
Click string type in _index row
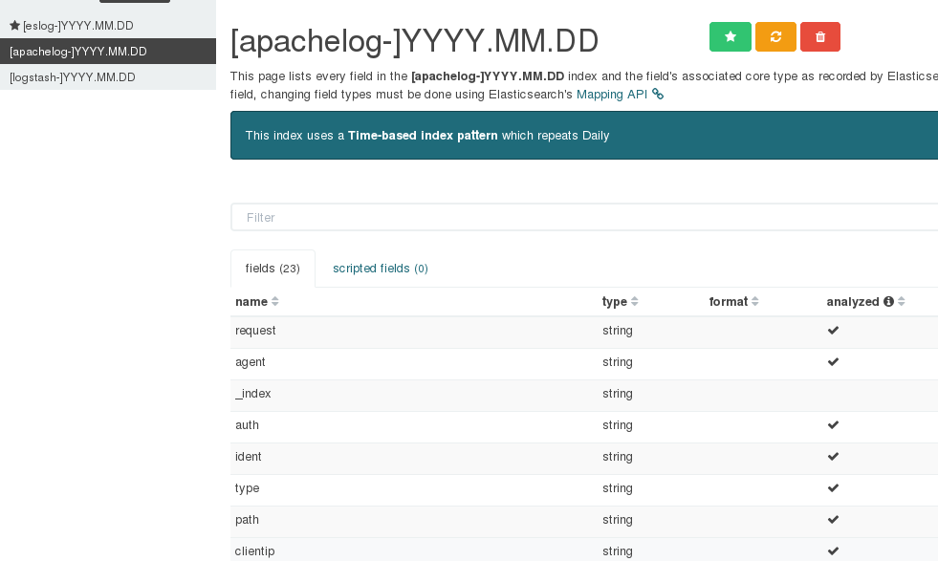pyautogui.click(x=618, y=394)
